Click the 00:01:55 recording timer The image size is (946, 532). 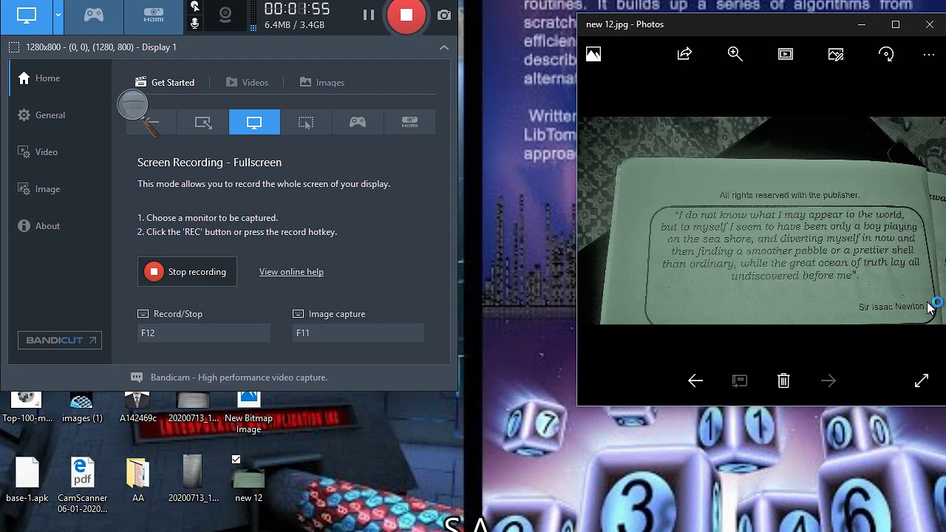297,9
